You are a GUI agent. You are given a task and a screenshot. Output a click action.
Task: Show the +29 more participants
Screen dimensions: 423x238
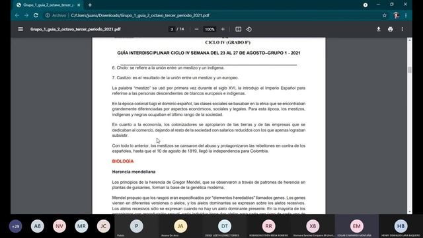click(15, 226)
